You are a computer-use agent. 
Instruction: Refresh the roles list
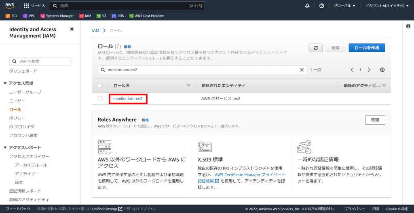pyautogui.click(x=315, y=48)
